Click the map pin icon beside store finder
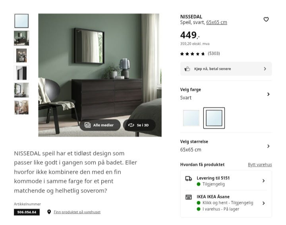Viewport: 286px width, 225px height. pos(49,212)
